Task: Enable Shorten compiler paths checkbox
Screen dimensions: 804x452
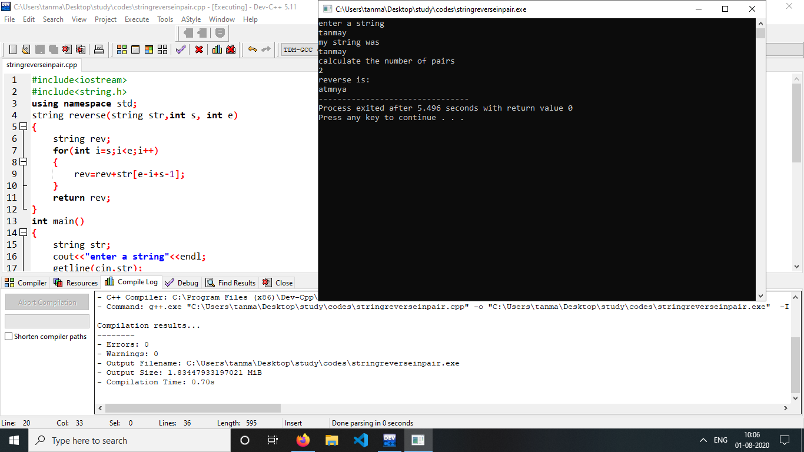Action: point(9,337)
